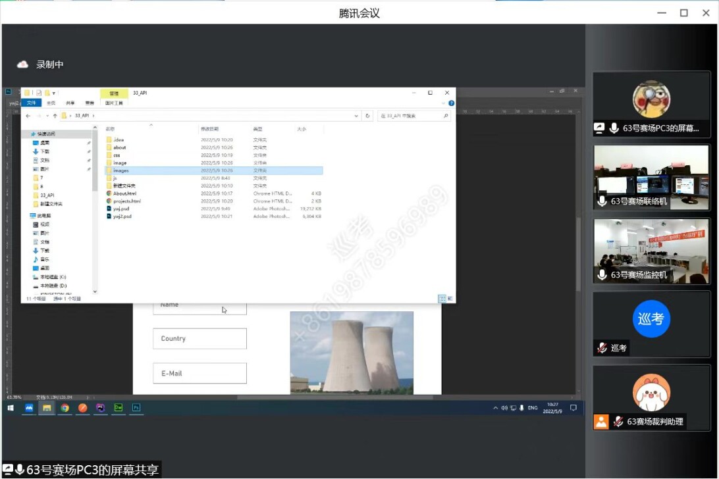Screen dimensions: 719x479
Task: Open the orange Postman icon in taskbar
Action: pyautogui.click(x=82, y=408)
